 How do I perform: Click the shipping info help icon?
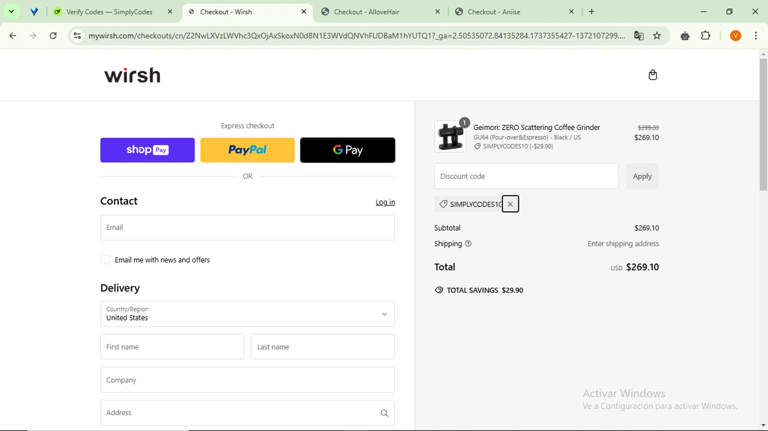(468, 244)
